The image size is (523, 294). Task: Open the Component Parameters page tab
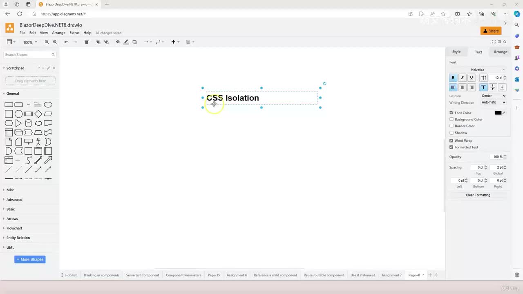(x=183, y=275)
